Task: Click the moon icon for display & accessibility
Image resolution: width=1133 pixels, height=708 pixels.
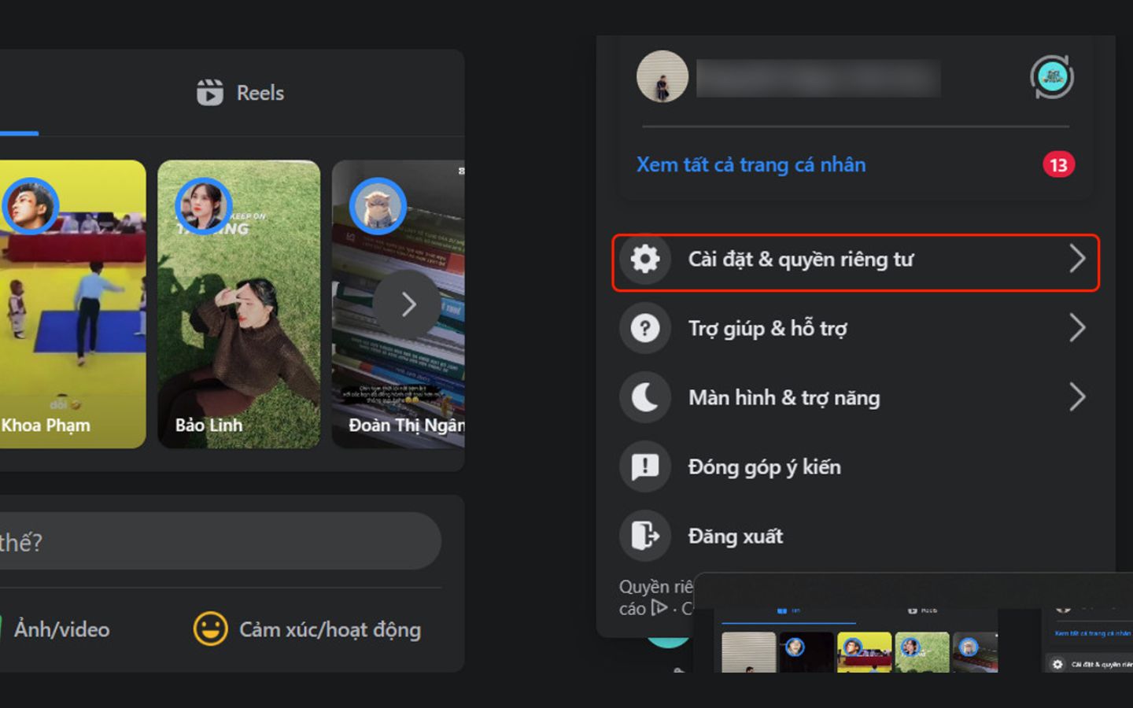Action: coord(645,397)
